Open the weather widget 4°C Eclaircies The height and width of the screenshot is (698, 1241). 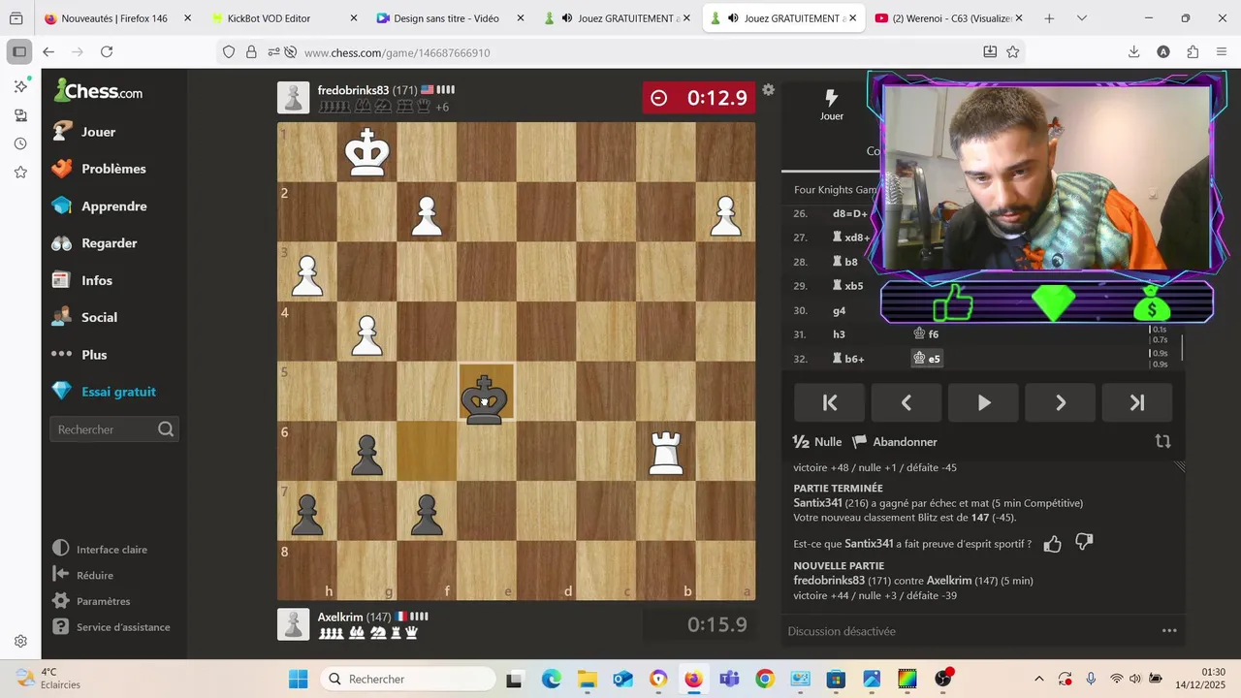coord(47,679)
